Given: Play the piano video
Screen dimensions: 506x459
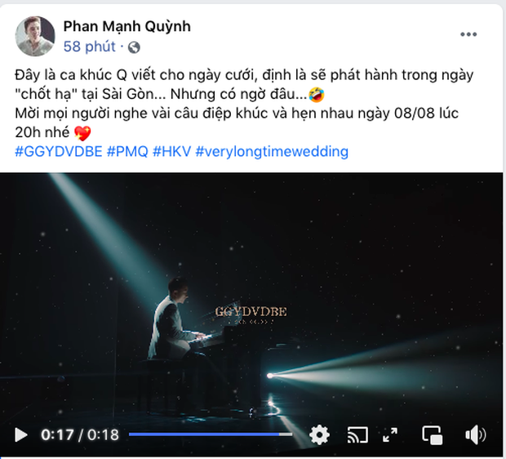Looking at the screenshot, I should (21, 434).
